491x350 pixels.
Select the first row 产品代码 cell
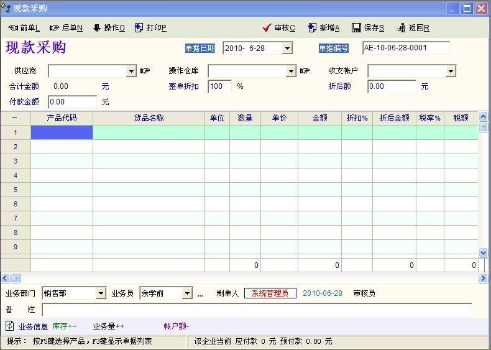[62, 132]
